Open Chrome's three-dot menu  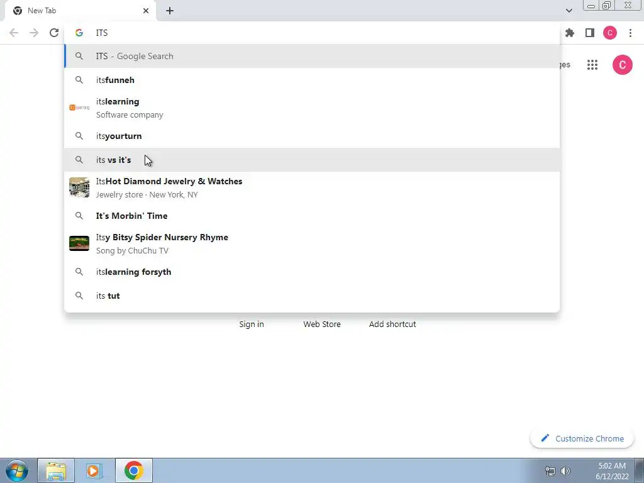(630, 33)
